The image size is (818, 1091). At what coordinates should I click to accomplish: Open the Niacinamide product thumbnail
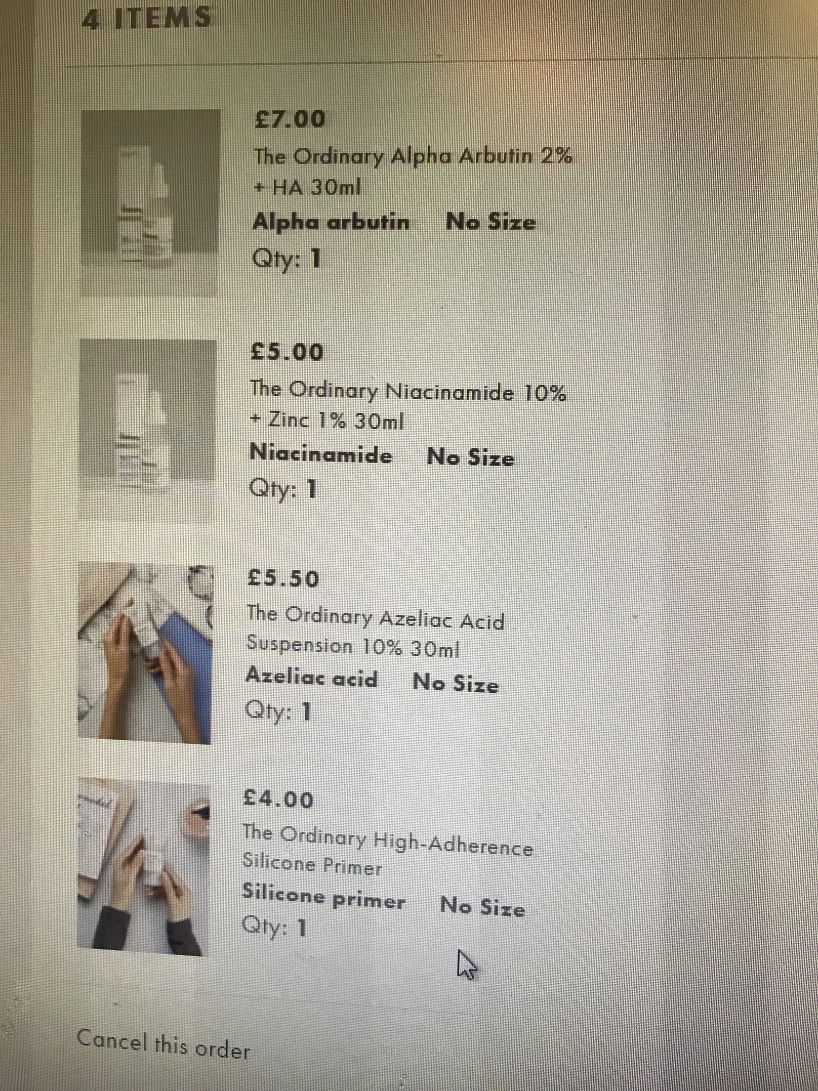click(x=148, y=431)
